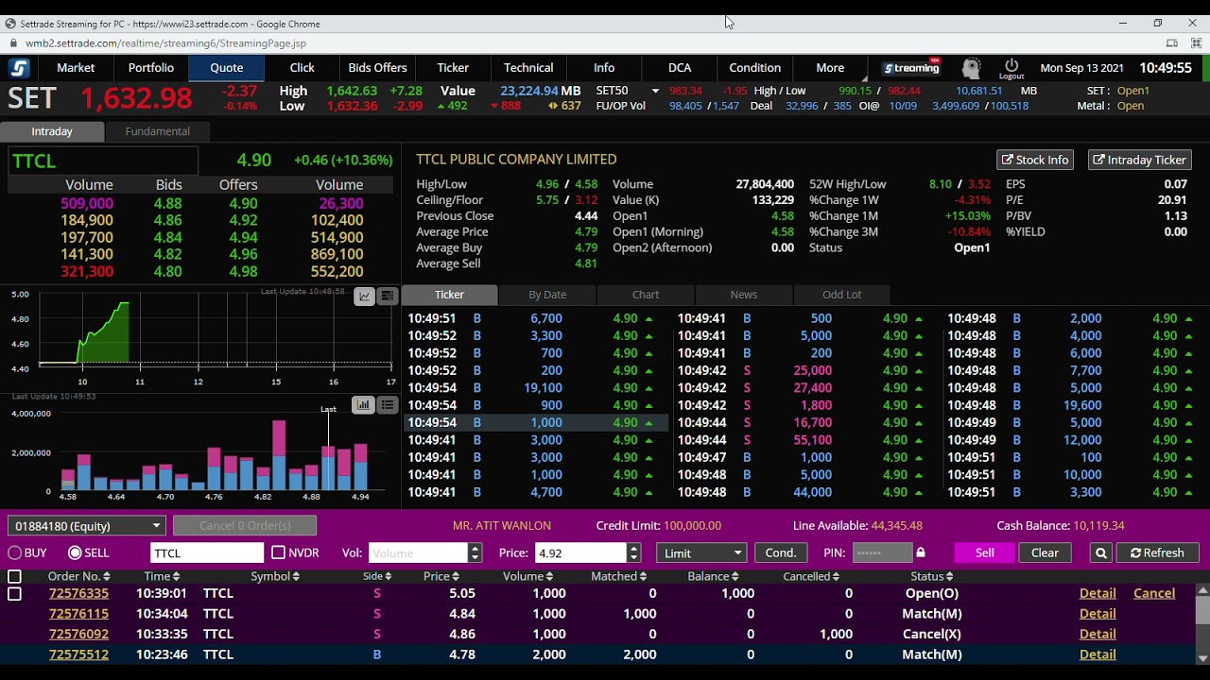Click the Intraday Ticker button
Screen dimensions: 1210x680
coord(1139,160)
